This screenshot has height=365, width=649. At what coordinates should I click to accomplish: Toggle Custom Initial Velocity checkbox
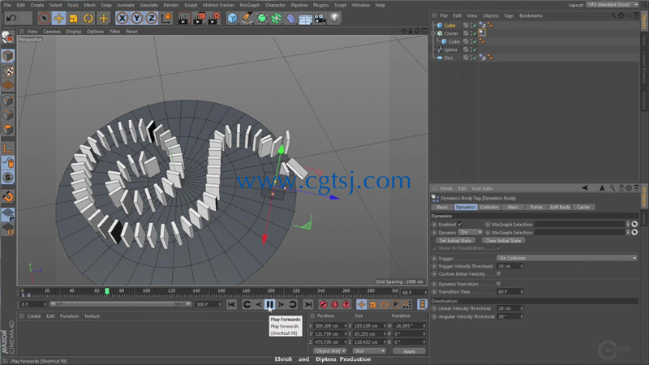coord(499,274)
